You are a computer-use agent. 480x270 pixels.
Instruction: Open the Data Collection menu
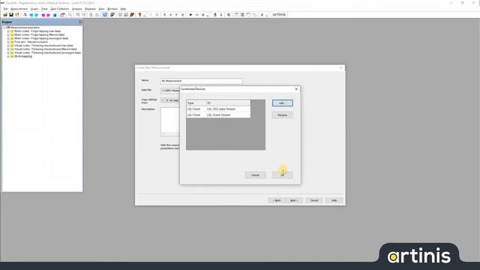tap(60, 9)
